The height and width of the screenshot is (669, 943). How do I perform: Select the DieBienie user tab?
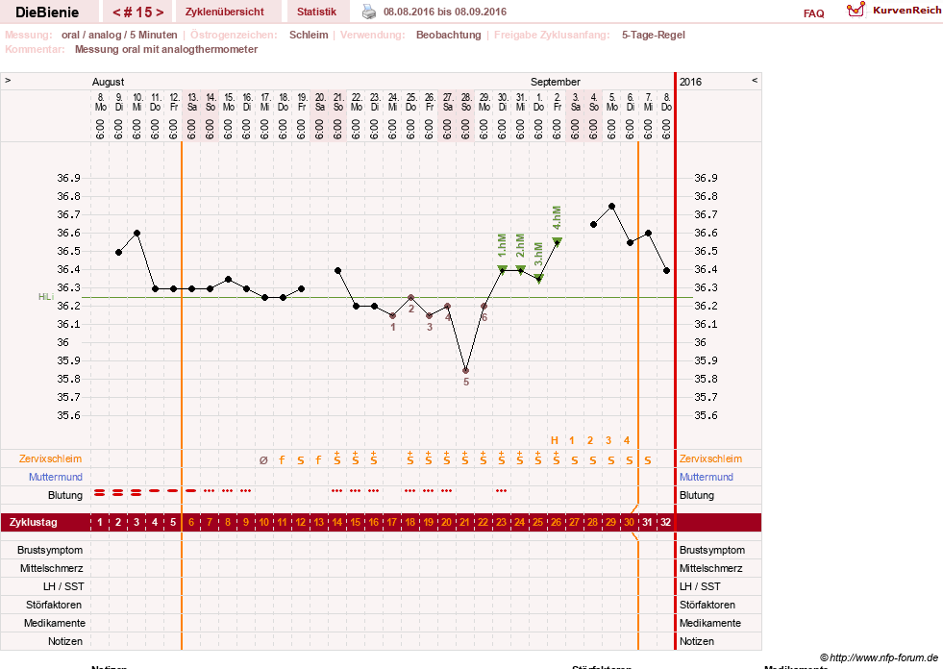(47, 12)
